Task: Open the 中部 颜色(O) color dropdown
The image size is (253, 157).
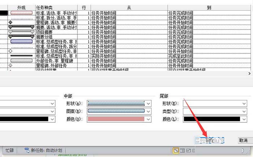Action: click(148, 119)
